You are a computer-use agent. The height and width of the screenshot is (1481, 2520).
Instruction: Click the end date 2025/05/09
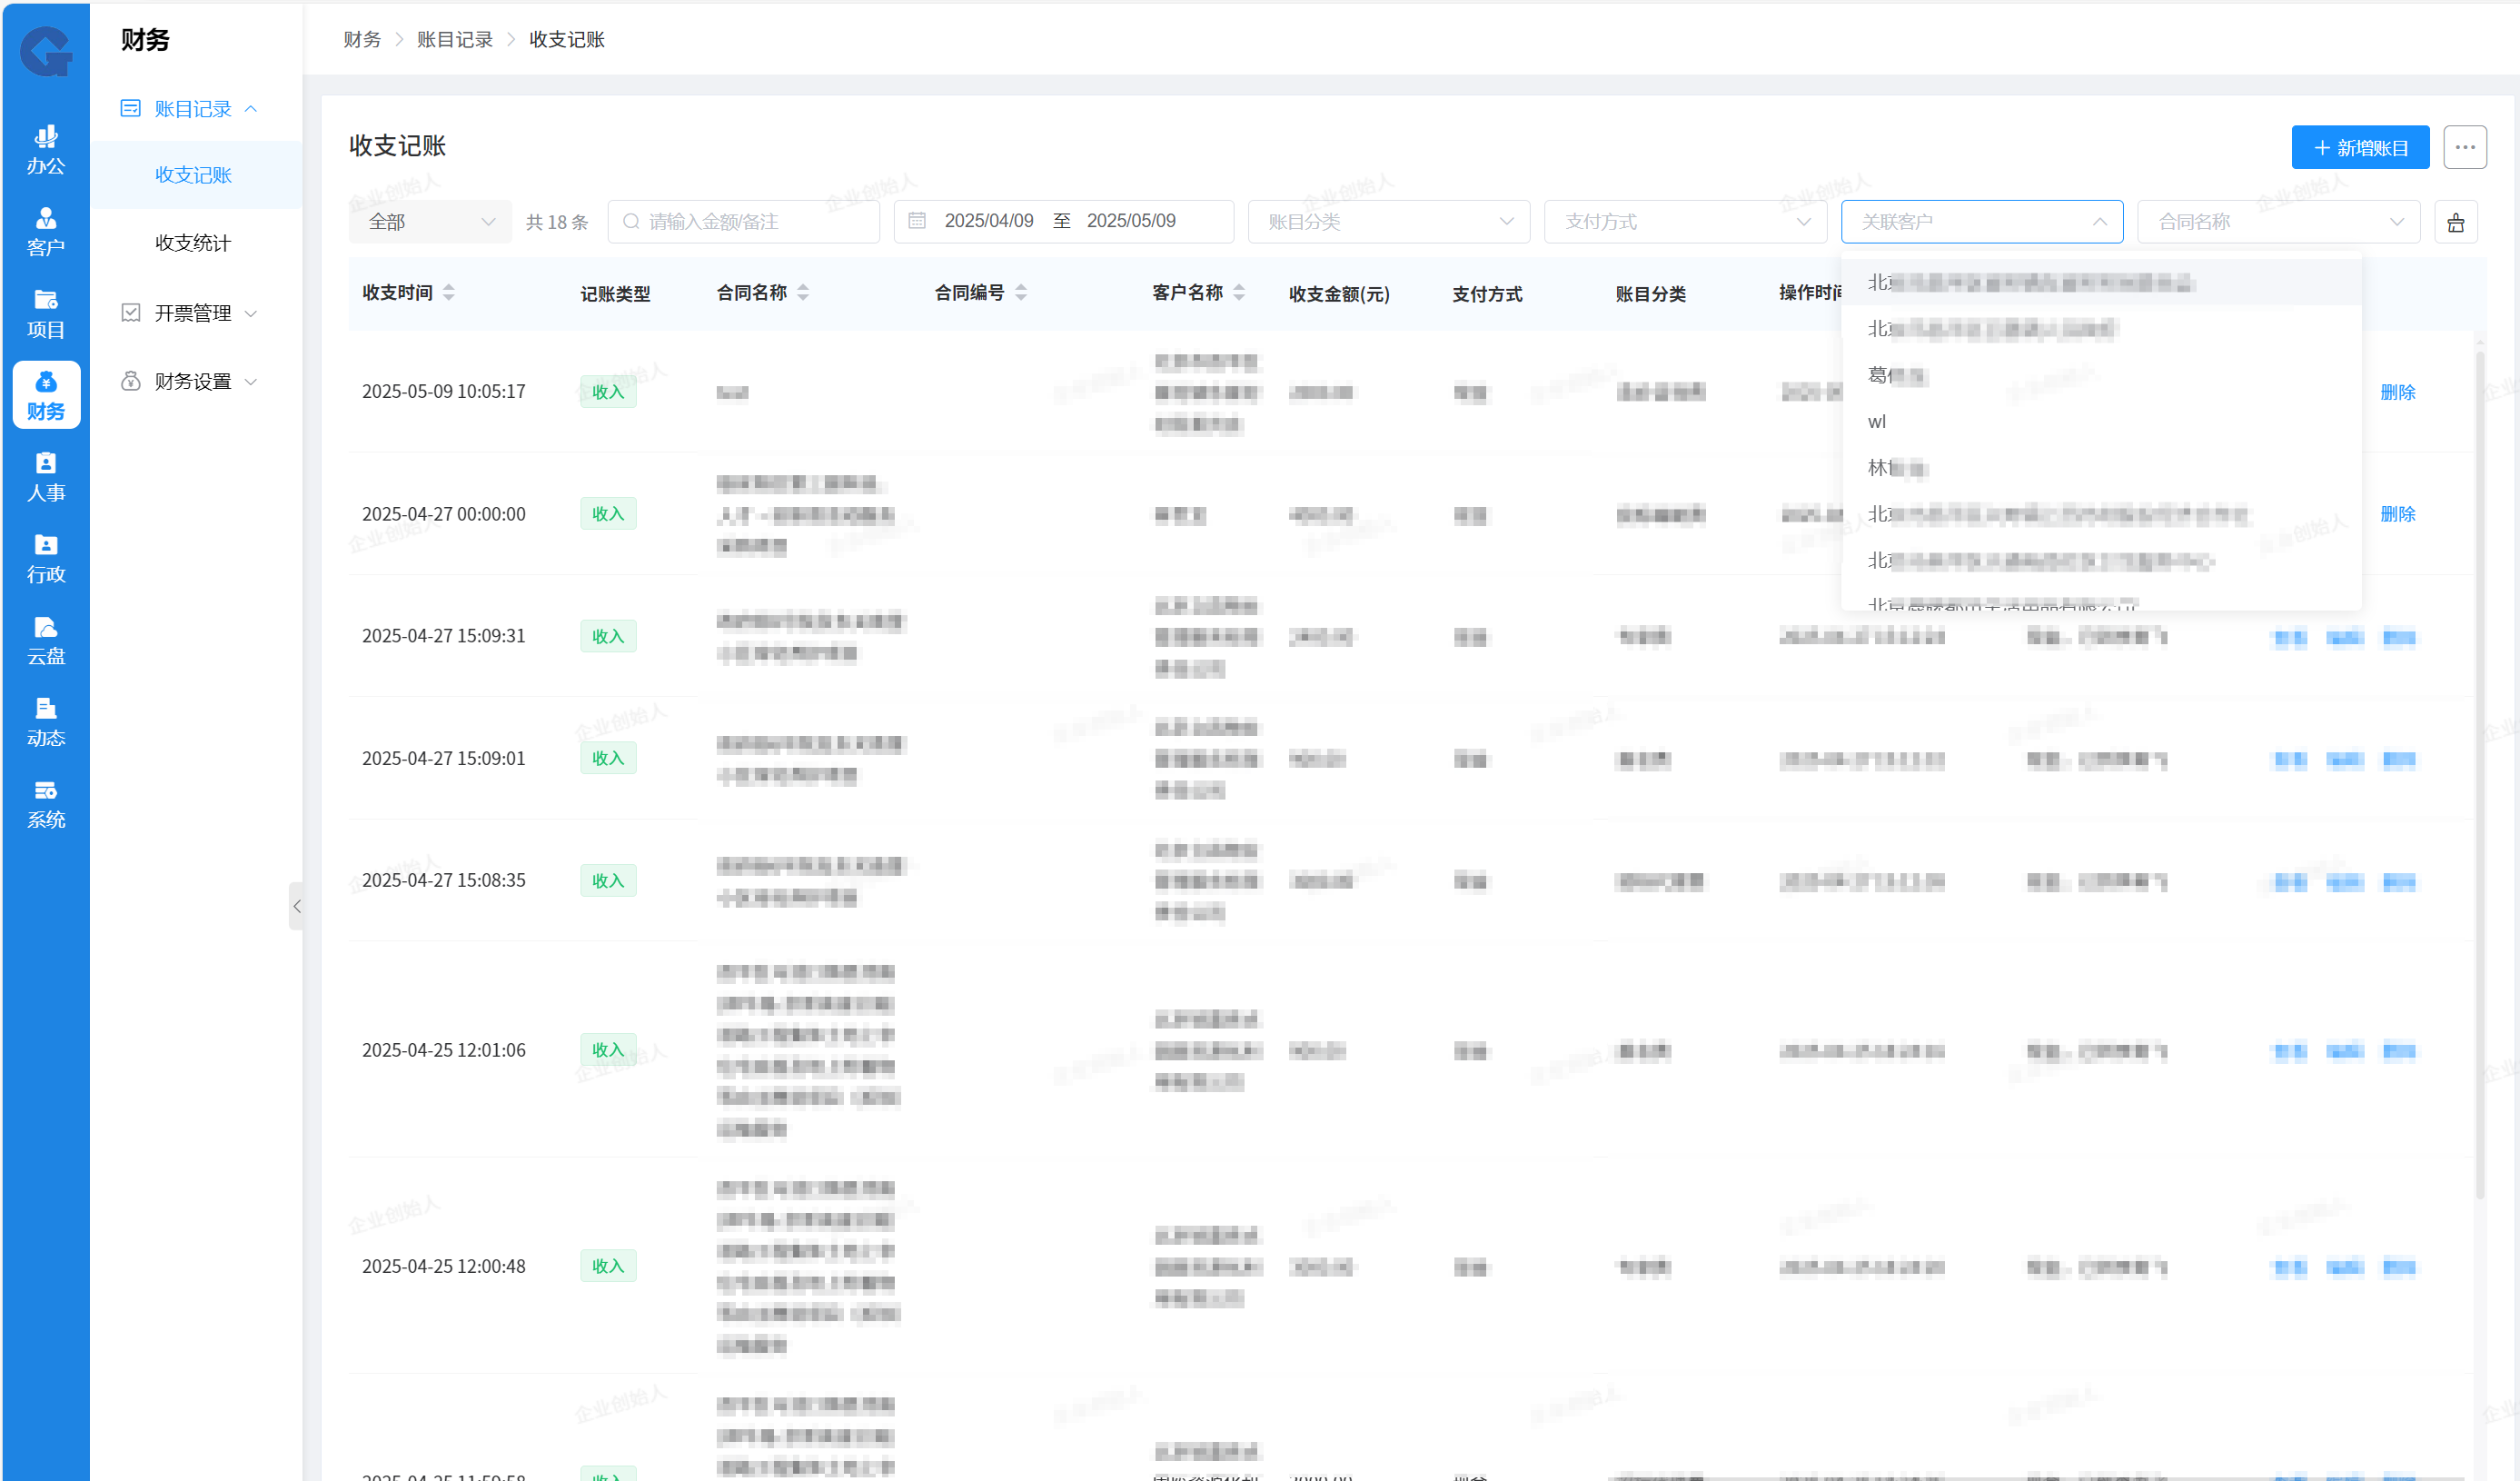[1131, 221]
